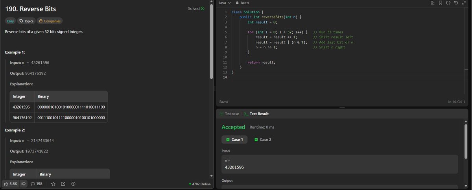This screenshot has width=472, height=190.
Task: Click code line 'int result = 0;'
Action: [262, 22]
